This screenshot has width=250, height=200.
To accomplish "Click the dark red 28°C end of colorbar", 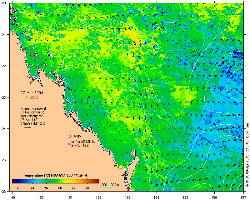I will (97, 181).
